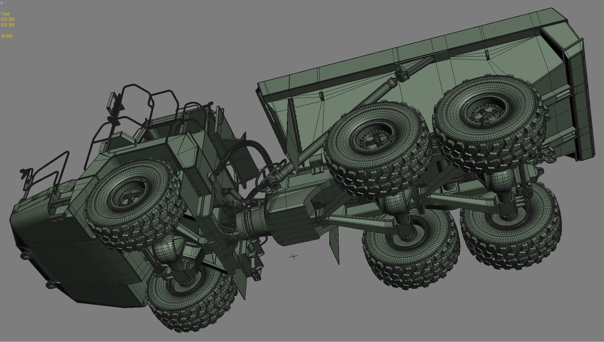Click the "36.600" frame rate value
The image size is (604, 342).
tap(7, 36)
